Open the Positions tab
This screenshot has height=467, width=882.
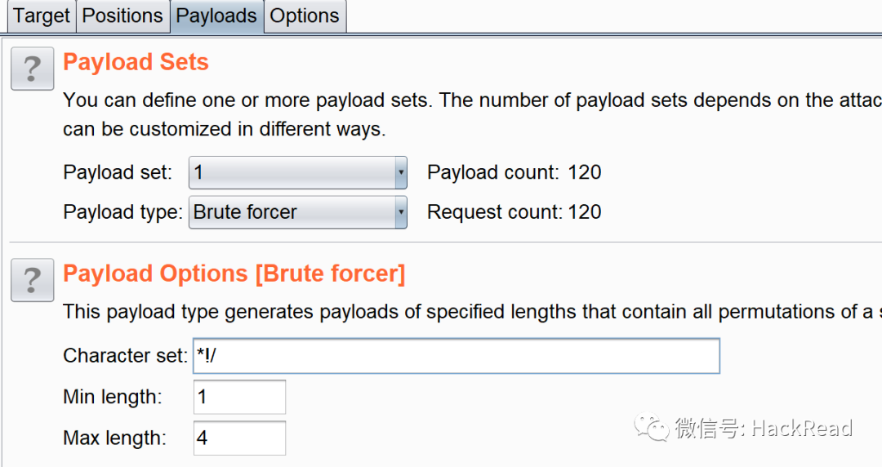(122, 16)
